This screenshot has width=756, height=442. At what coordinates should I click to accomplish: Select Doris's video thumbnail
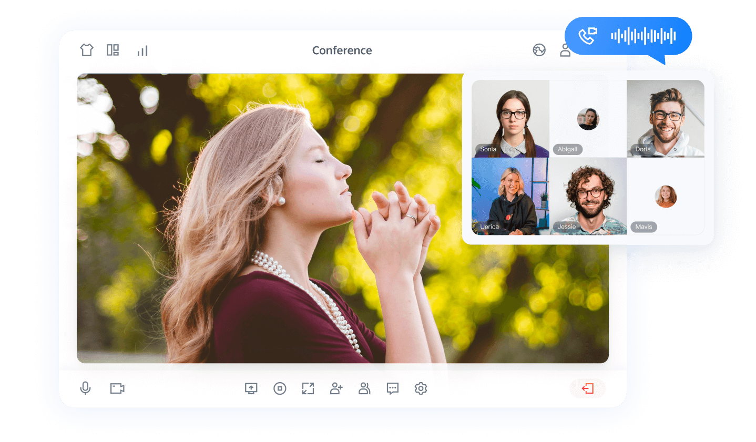[x=665, y=118]
